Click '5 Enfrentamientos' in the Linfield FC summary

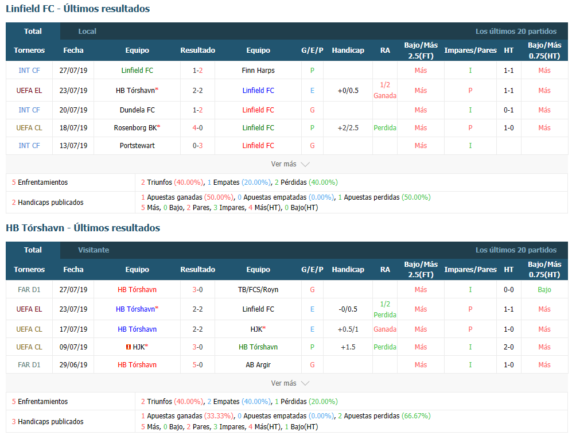point(40,182)
